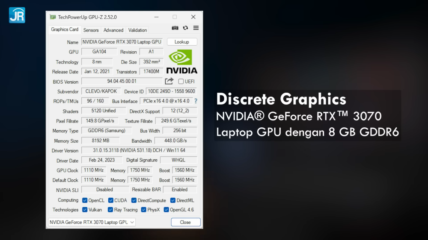This screenshot has width=428, height=240.
Task: Toggle the Vulkan checkbox
Action: click(x=85, y=210)
